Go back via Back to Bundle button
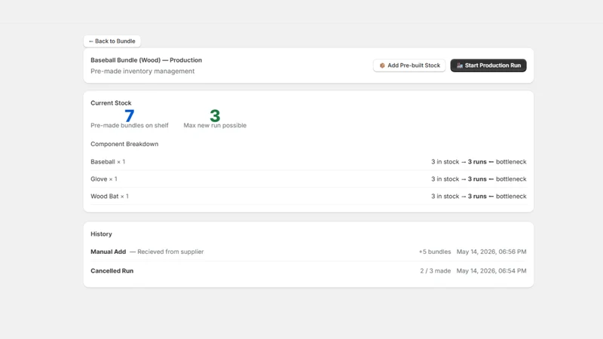Viewport: 603px width, 339px height. (x=112, y=41)
